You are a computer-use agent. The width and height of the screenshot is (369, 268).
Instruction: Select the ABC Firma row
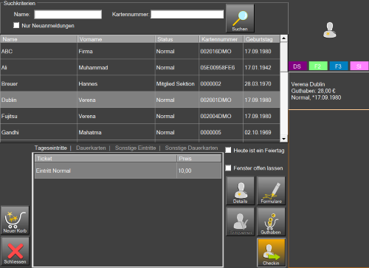click(x=140, y=51)
